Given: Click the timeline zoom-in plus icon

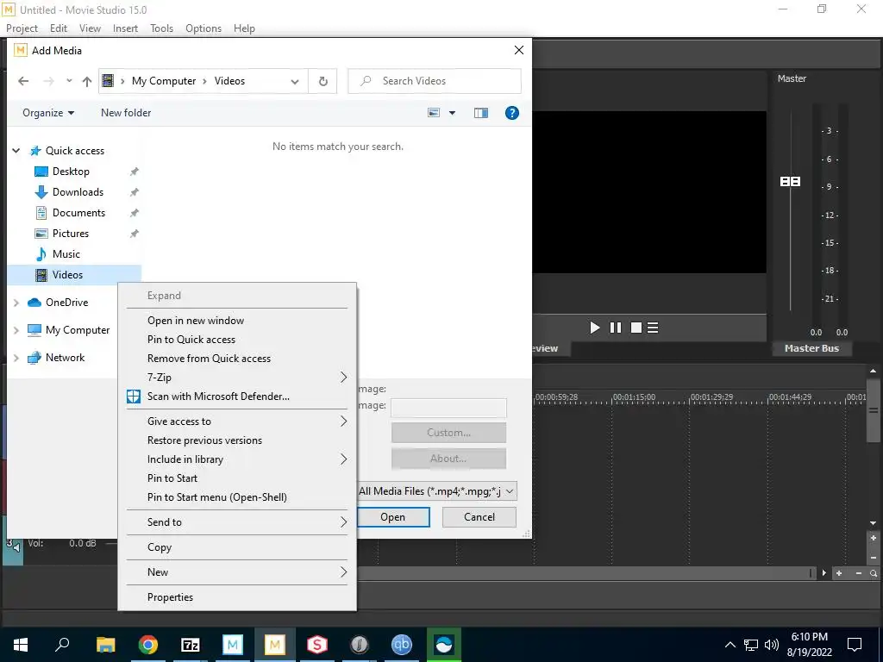Looking at the screenshot, I should [x=839, y=573].
